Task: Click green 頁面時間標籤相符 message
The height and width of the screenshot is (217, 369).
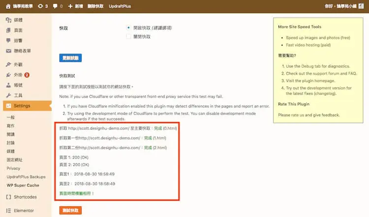Action: point(76,193)
